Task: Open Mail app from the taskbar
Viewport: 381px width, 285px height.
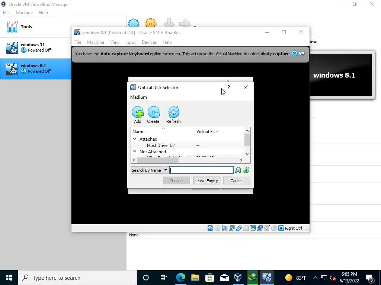Action: pos(224,278)
